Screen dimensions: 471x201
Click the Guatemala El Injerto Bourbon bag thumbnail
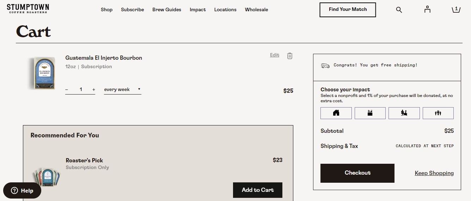[42, 73]
